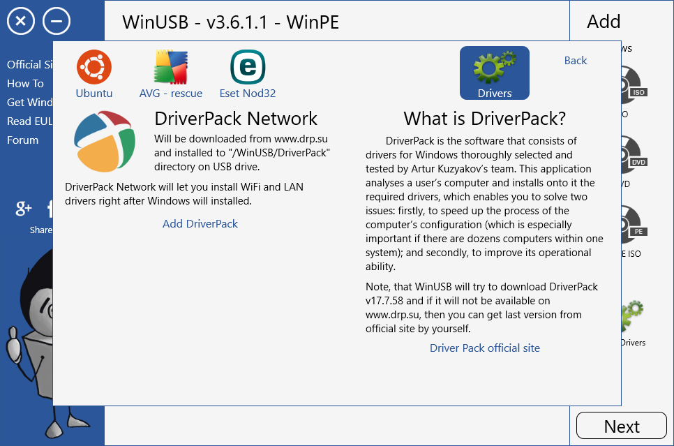This screenshot has height=446, width=674.
Task: Select the DVD disc icon
Action: tap(633, 156)
